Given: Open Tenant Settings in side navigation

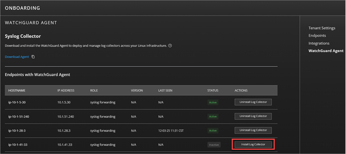Looking at the screenshot, I should pyautogui.click(x=322, y=28).
